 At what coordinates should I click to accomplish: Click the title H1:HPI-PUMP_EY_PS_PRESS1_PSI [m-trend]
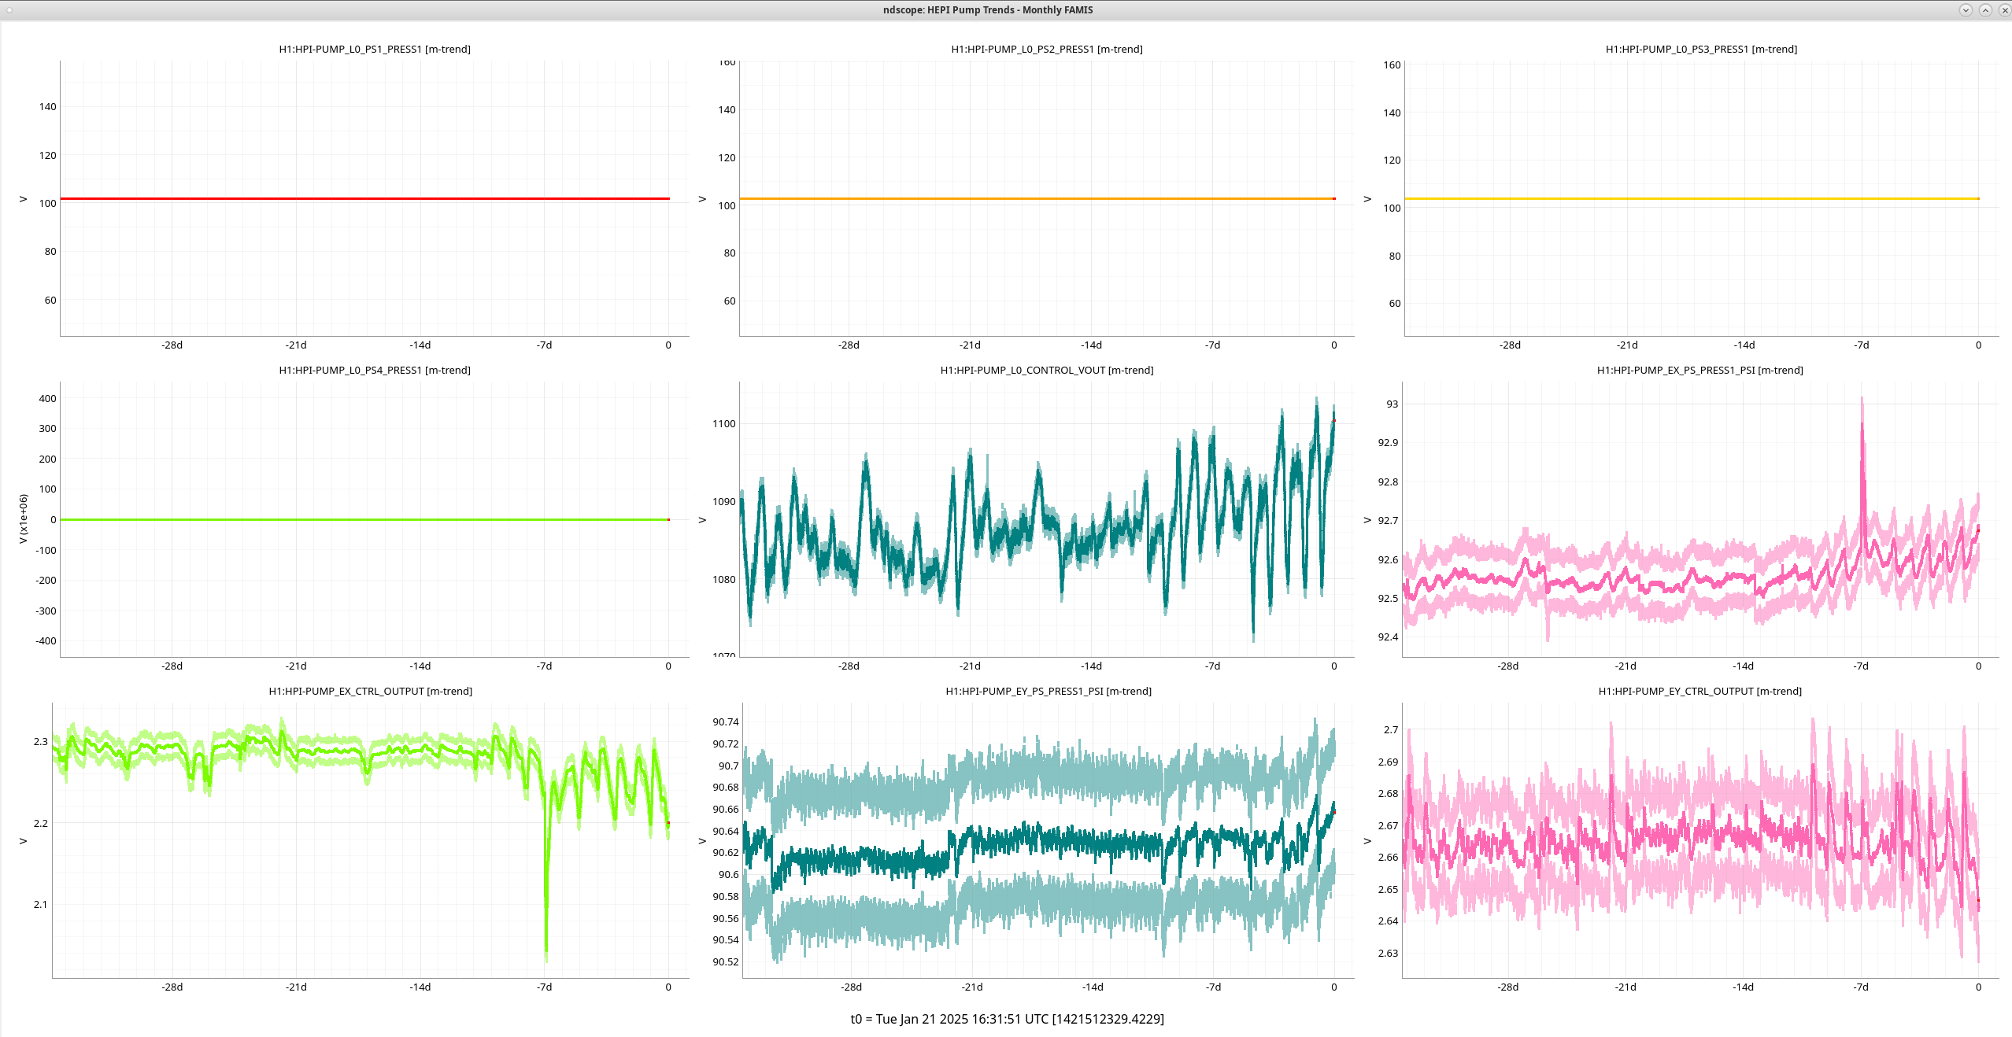point(1049,691)
